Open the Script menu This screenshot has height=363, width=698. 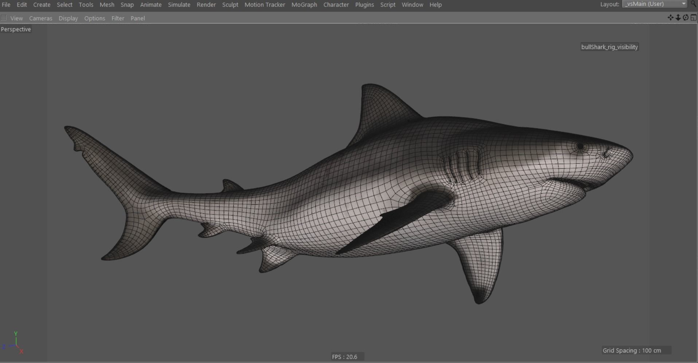(x=388, y=5)
